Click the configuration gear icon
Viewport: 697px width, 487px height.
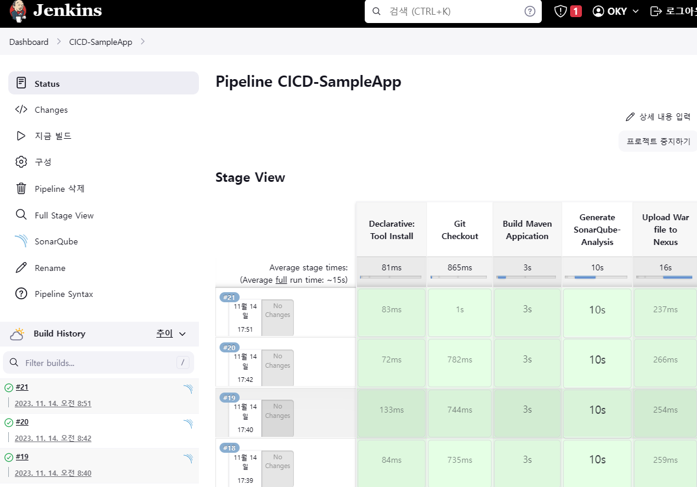click(x=21, y=162)
